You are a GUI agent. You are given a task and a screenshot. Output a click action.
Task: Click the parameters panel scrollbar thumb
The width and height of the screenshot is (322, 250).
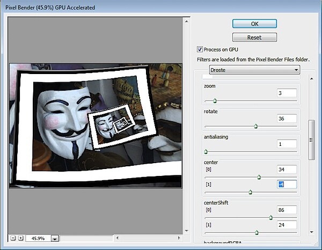click(x=311, y=140)
